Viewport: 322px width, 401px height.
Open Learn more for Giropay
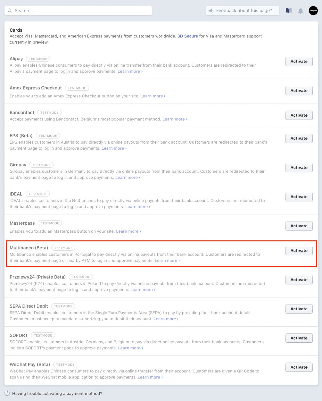click(127, 178)
